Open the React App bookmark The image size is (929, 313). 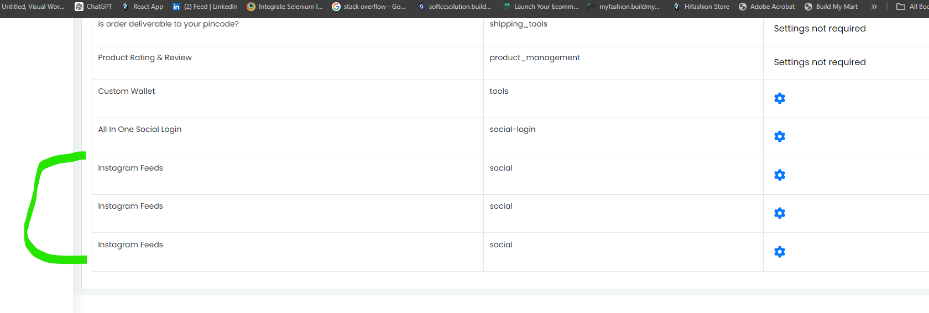pyautogui.click(x=142, y=7)
